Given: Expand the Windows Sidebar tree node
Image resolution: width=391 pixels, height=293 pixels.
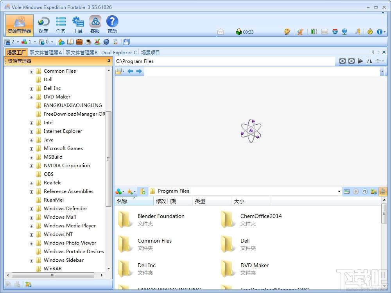Looking at the screenshot, I should pyautogui.click(x=31, y=261).
